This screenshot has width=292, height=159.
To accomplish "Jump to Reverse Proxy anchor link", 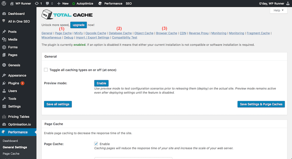I will click(199, 33).
